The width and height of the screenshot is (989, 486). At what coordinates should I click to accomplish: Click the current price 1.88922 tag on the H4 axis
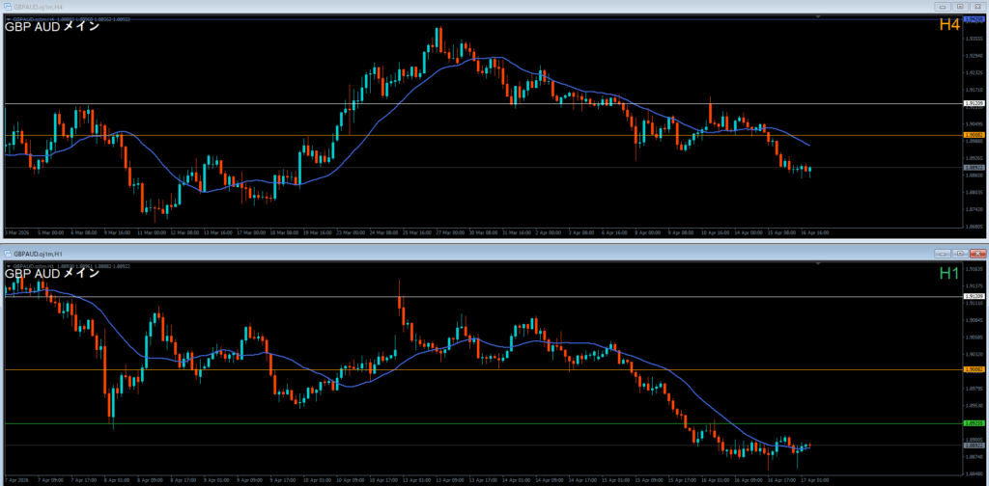point(975,168)
